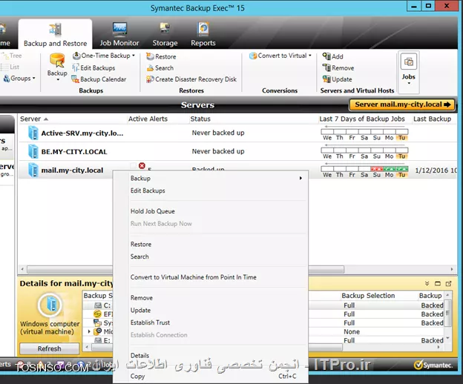The height and width of the screenshot is (384, 463).
Task: Click Create Disaster Recovery Disk
Action: coord(191,79)
